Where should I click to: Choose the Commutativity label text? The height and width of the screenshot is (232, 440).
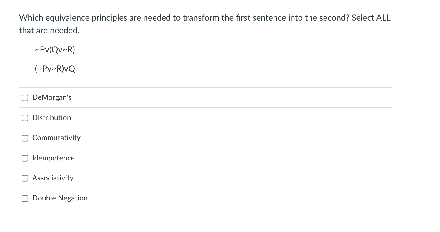click(56, 138)
